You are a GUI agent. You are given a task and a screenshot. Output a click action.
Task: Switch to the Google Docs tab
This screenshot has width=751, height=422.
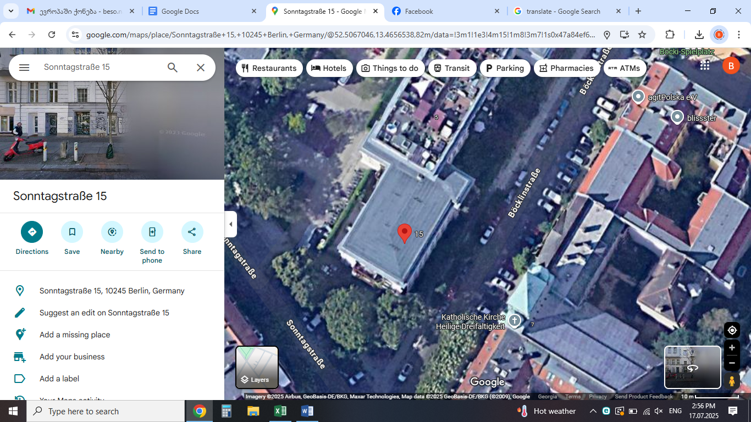click(x=201, y=11)
